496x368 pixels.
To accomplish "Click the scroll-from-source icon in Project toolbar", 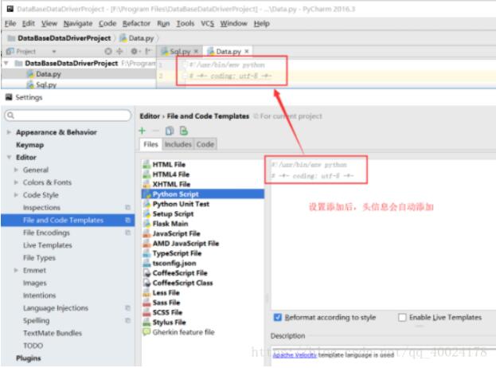I will (108, 51).
